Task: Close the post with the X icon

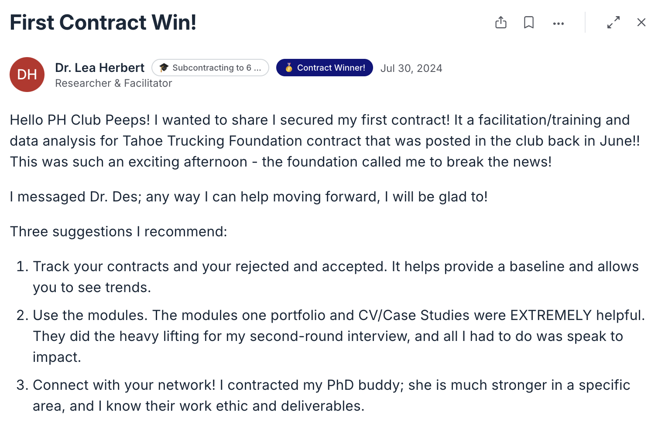Action: click(x=641, y=22)
